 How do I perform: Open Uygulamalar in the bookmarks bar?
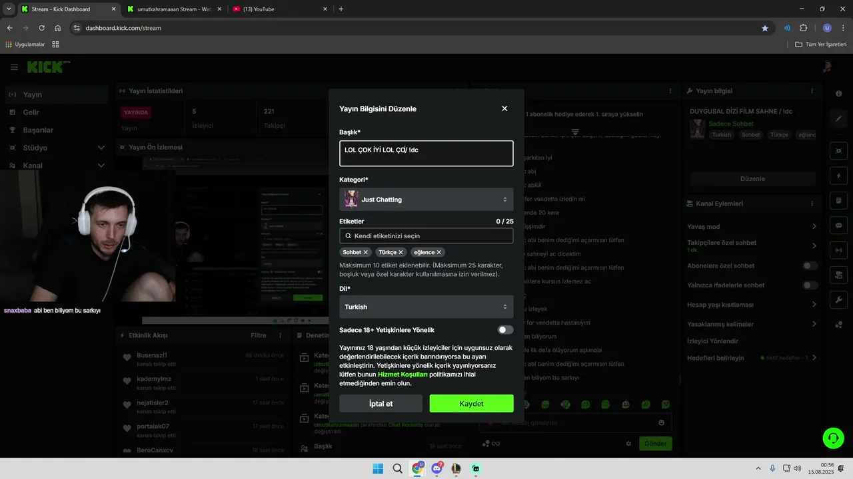[x=25, y=45]
